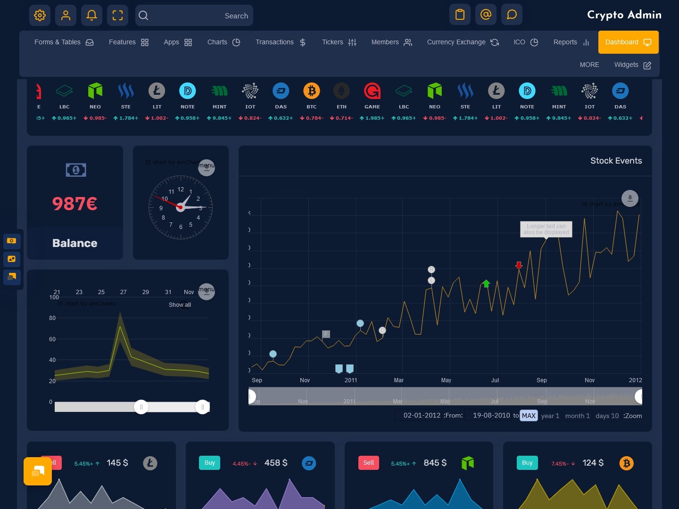The image size is (679, 509).
Task: Click the mentions @ icon
Action: click(x=486, y=14)
